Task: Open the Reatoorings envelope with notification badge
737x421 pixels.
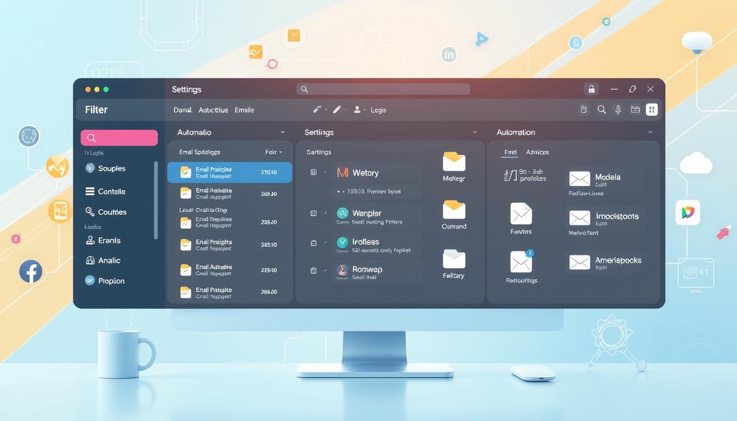Action: click(521, 261)
